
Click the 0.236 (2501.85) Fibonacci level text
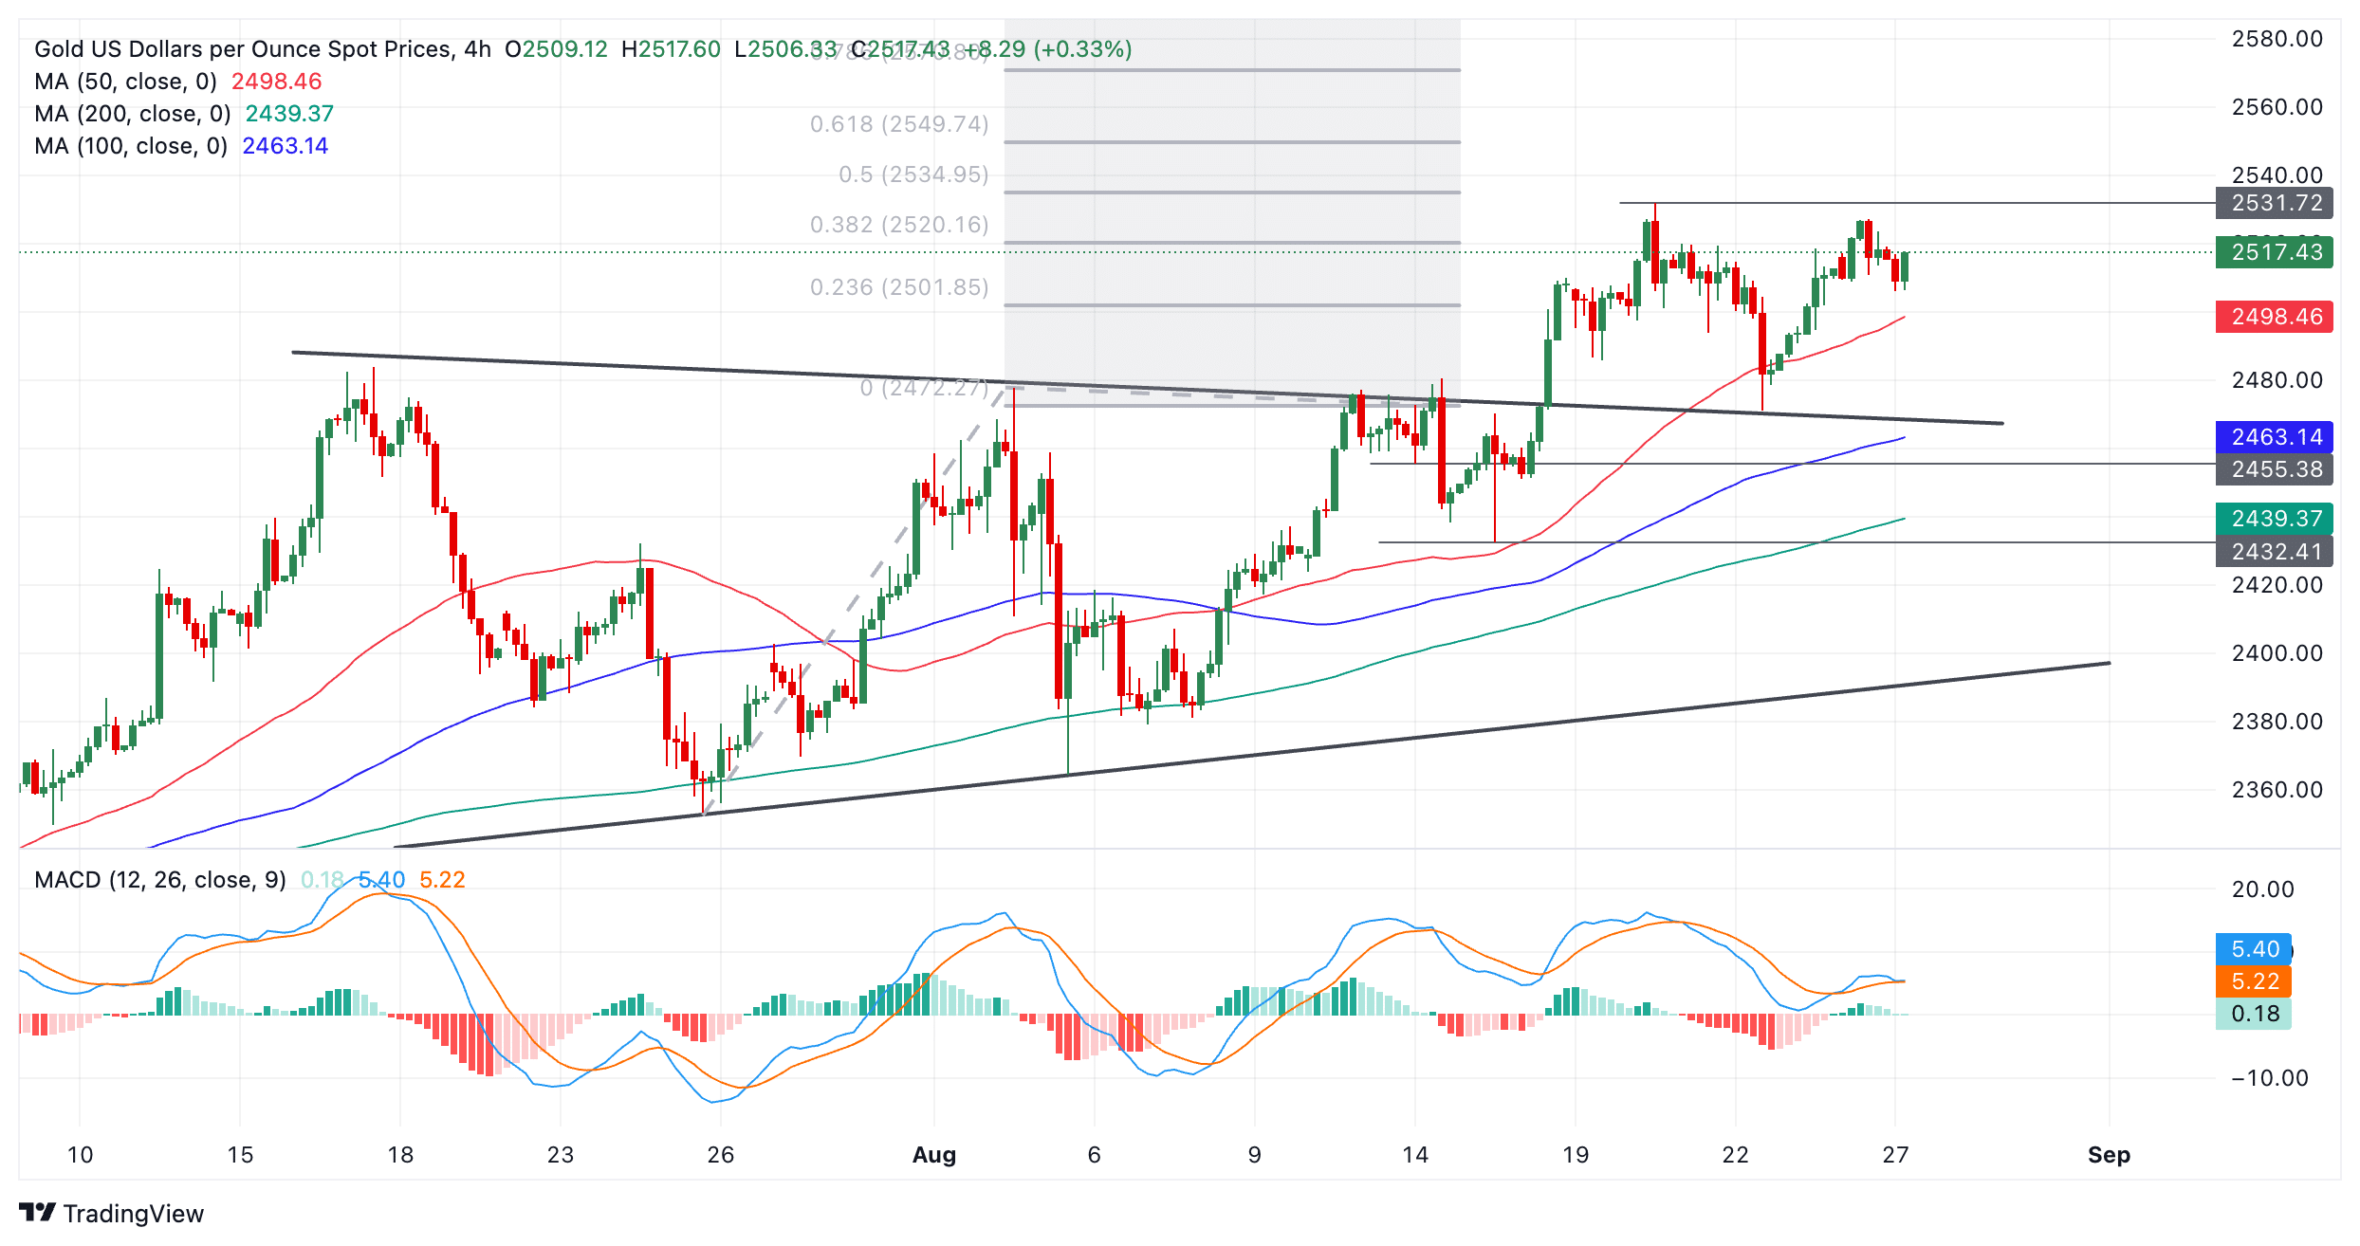click(899, 287)
